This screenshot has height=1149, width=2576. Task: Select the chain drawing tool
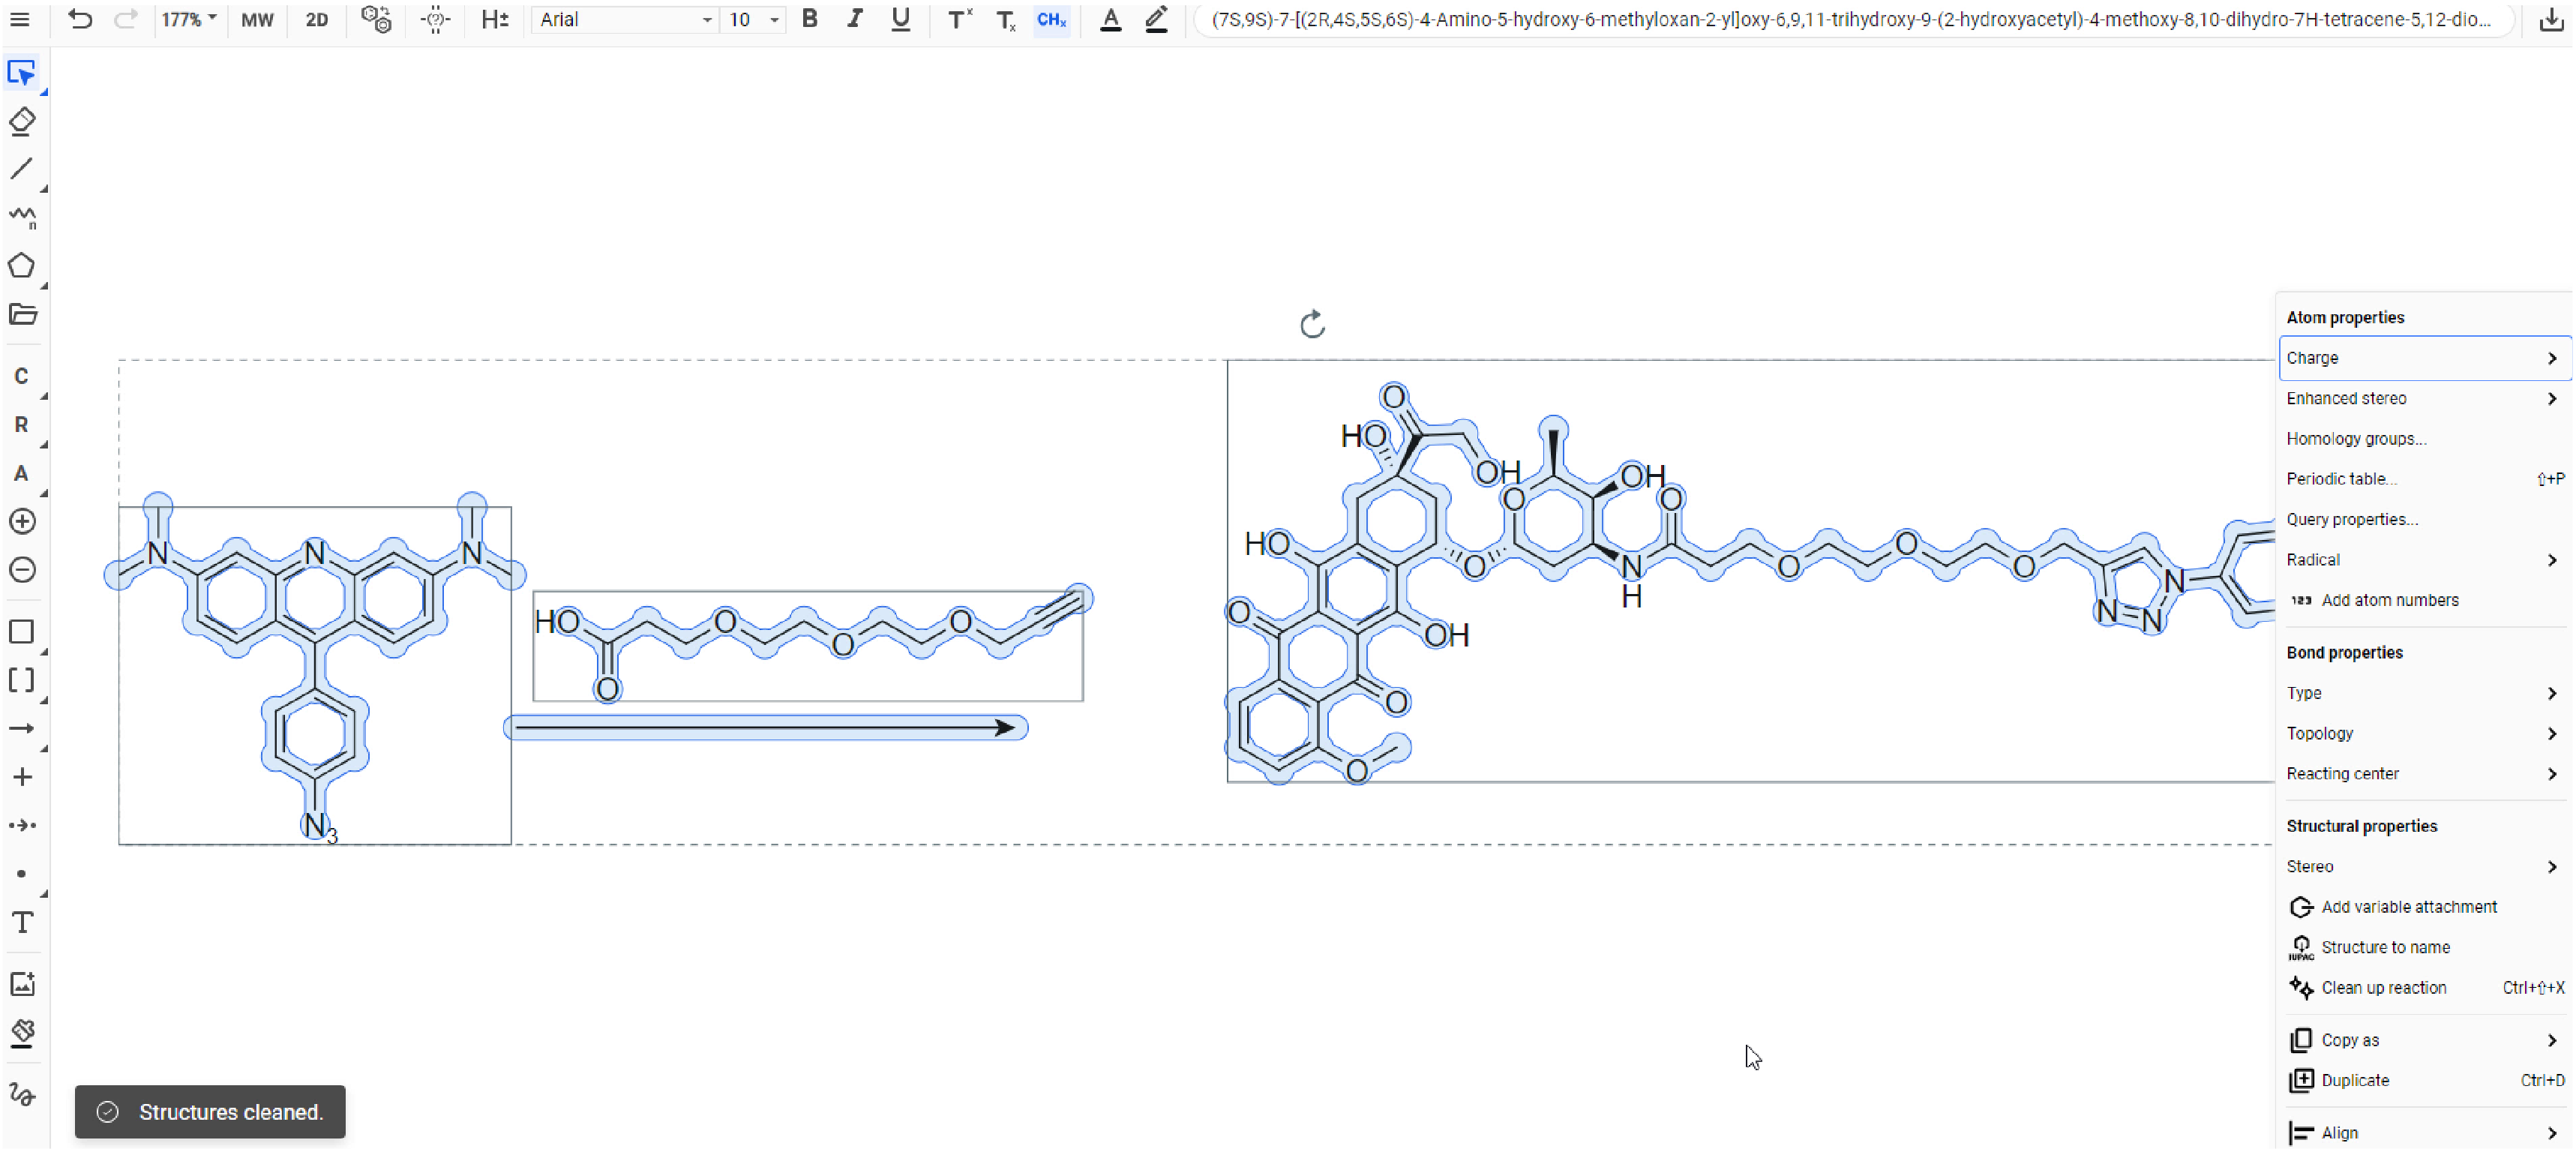click(x=22, y=217)
